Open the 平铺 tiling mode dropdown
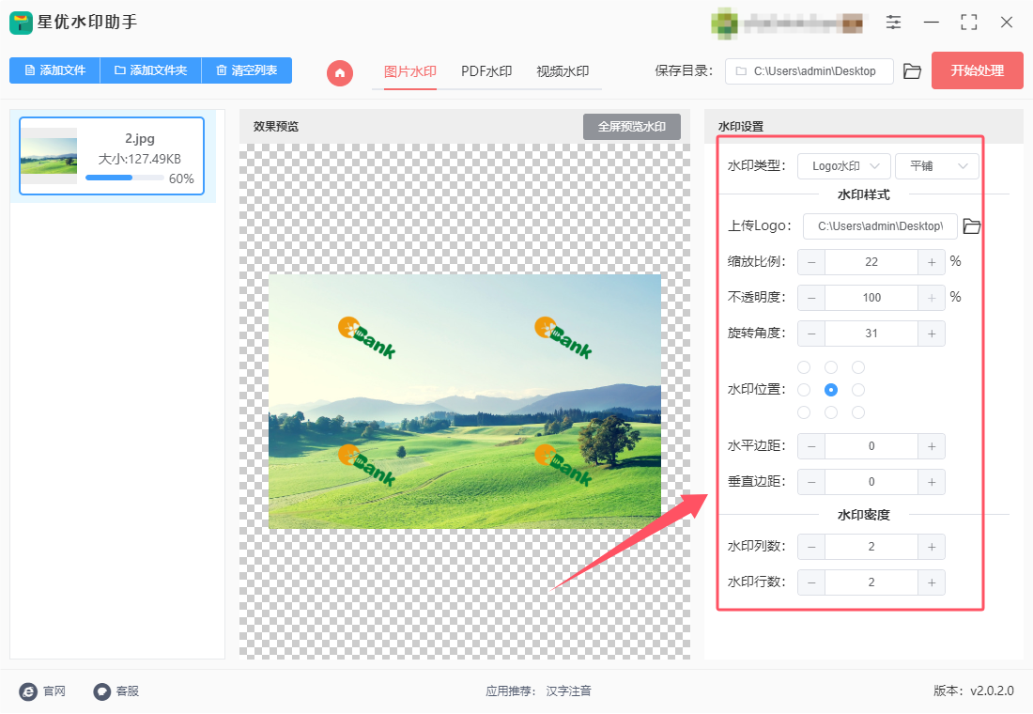The image size is (1033, 714). 937,166
